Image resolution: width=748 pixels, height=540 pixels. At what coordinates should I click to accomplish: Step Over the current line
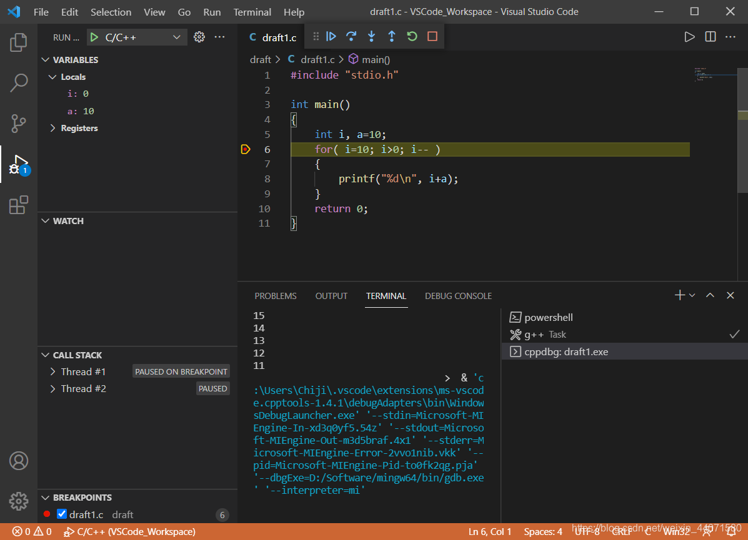(x=351, y=36)
